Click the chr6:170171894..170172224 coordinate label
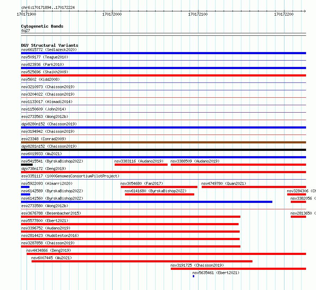Image resolution: width=316 pixels, height=290 pixels. click(48, 7)
